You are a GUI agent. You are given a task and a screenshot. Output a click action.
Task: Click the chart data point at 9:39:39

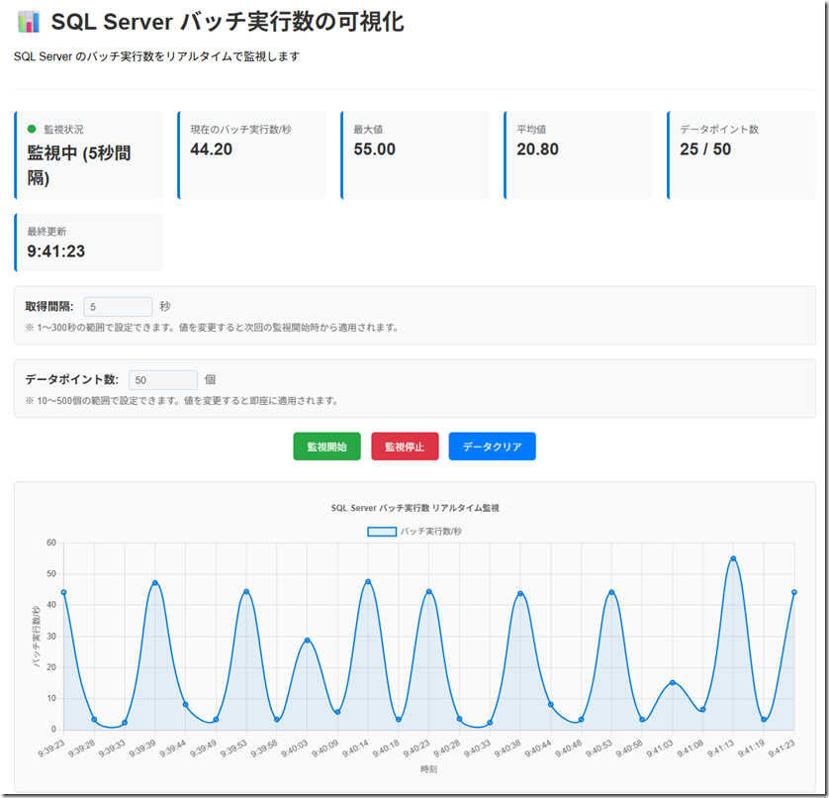tap(155, 583)
